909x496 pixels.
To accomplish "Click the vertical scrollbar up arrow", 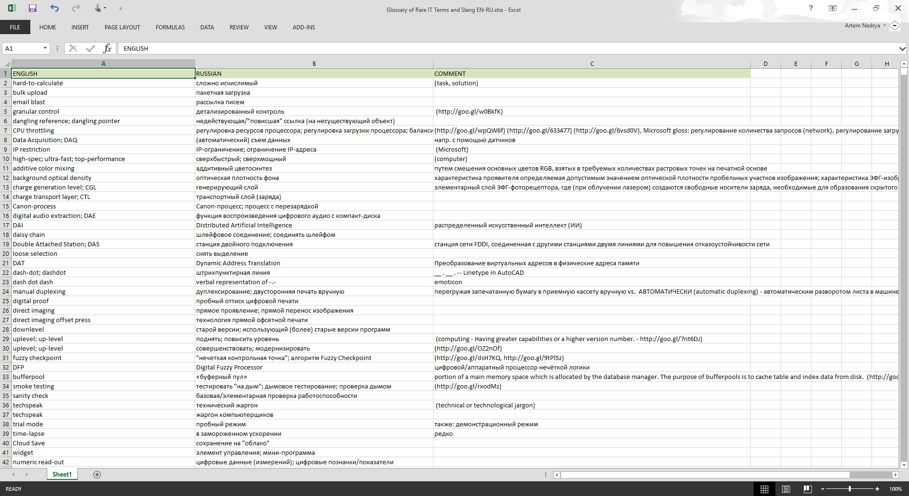I will tap(904, 63).
